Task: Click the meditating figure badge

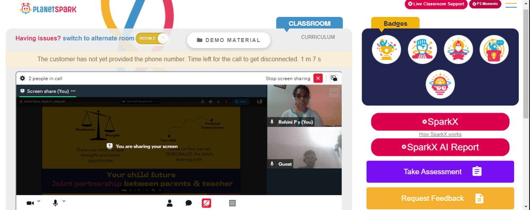Action: pos(458,50)
